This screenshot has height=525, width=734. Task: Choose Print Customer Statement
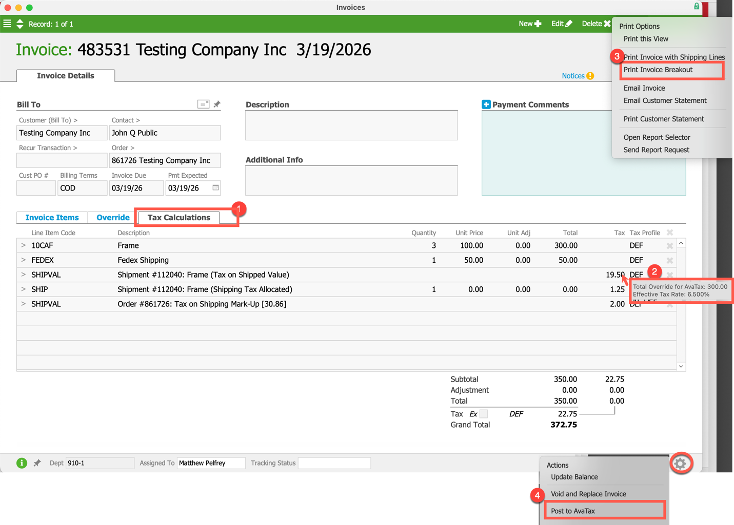(664, 119)
